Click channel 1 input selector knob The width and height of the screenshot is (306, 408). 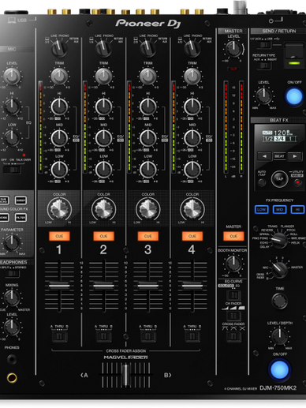[x=59, y=48]
